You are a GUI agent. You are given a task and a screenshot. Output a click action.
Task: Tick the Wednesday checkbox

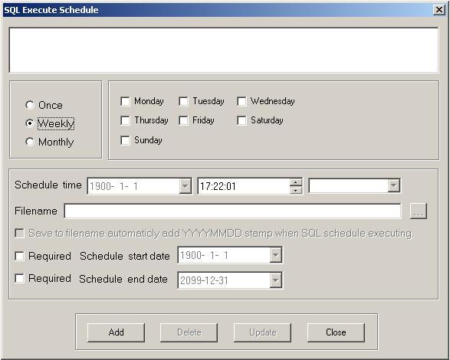point(241,101)
